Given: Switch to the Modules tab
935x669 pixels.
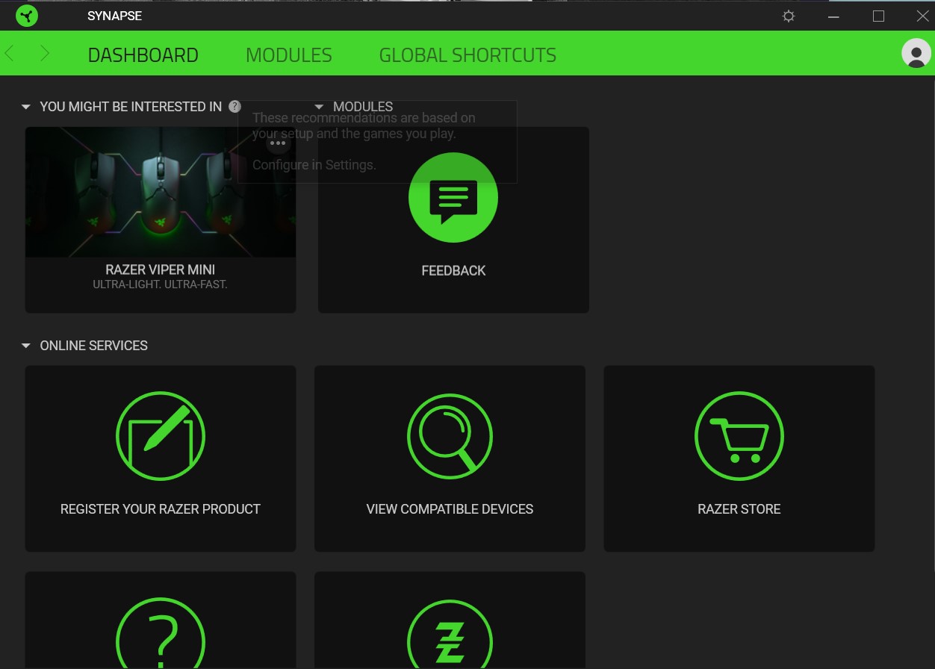Looking at the screenshot, I should 289,55.
